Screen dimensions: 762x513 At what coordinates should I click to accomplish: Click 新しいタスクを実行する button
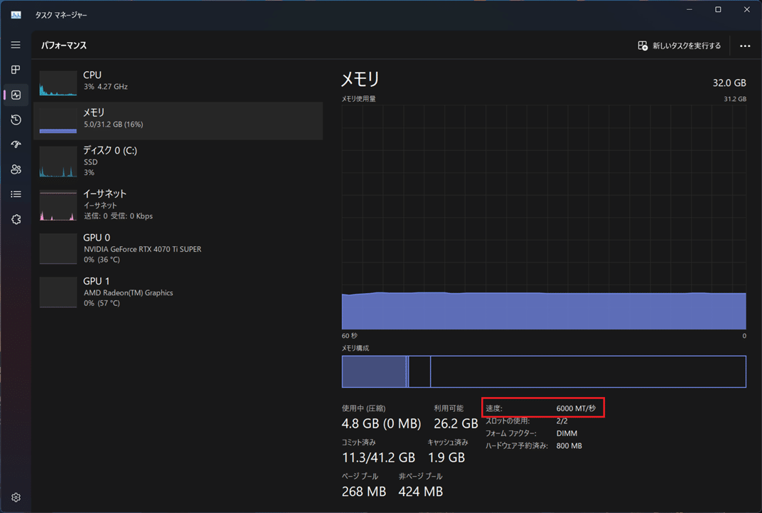(x=680, y=46)
